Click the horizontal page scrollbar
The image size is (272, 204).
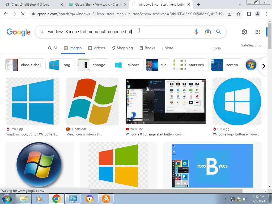point(166,191)
